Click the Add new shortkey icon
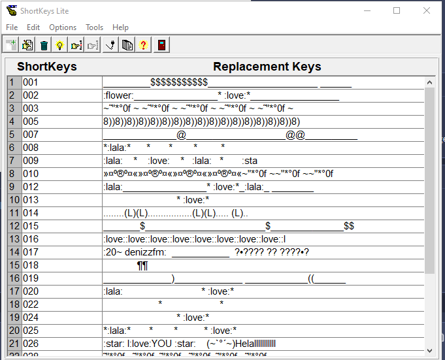This screenshot has height=360, width=445. [11, 45]
